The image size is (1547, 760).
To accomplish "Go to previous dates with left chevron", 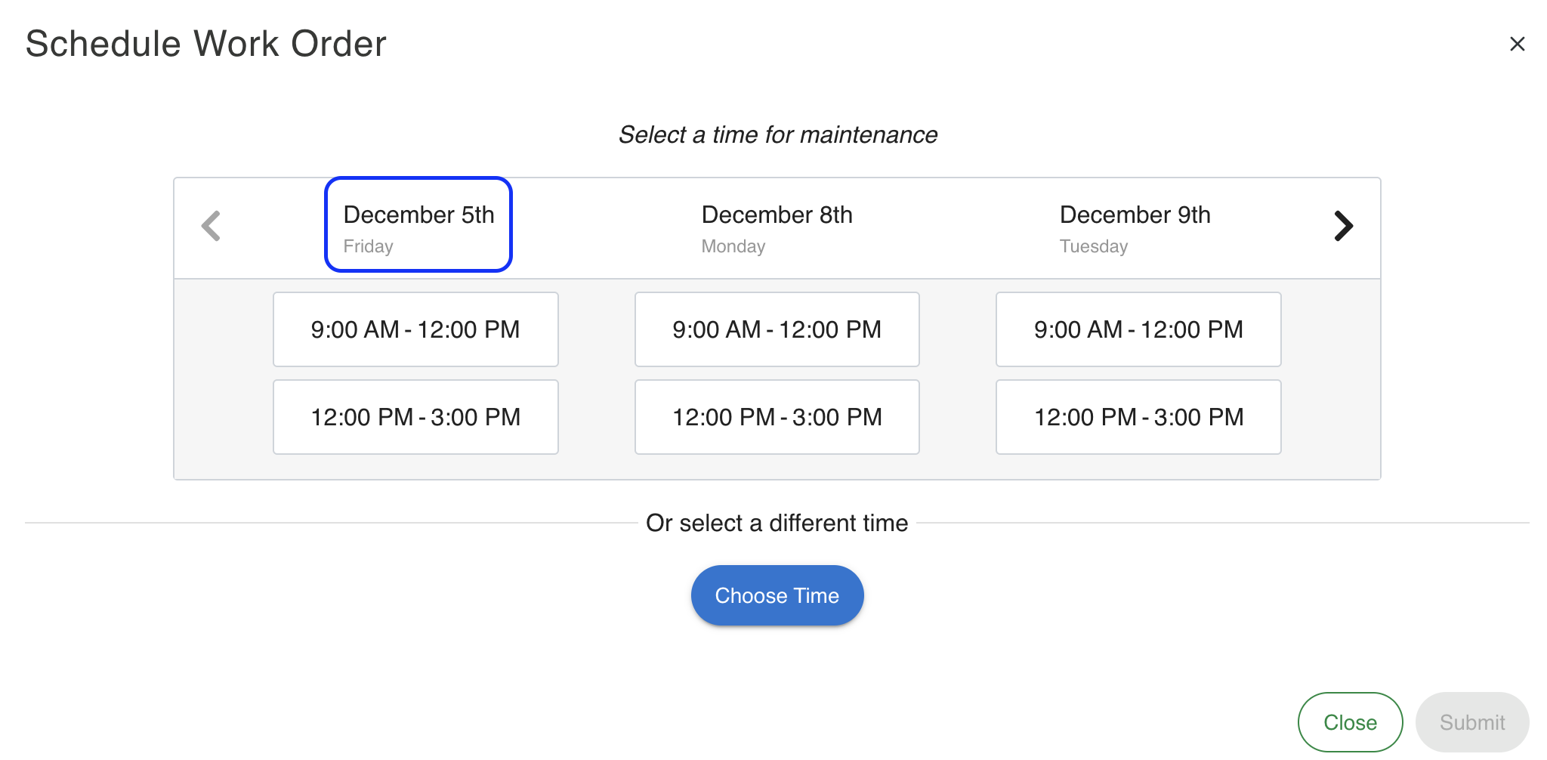I will (x=211, y=226).
